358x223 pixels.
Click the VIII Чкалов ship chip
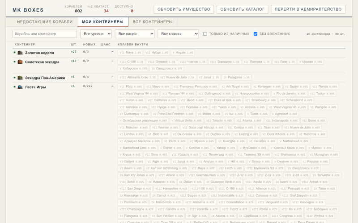[x=193, y=62]
